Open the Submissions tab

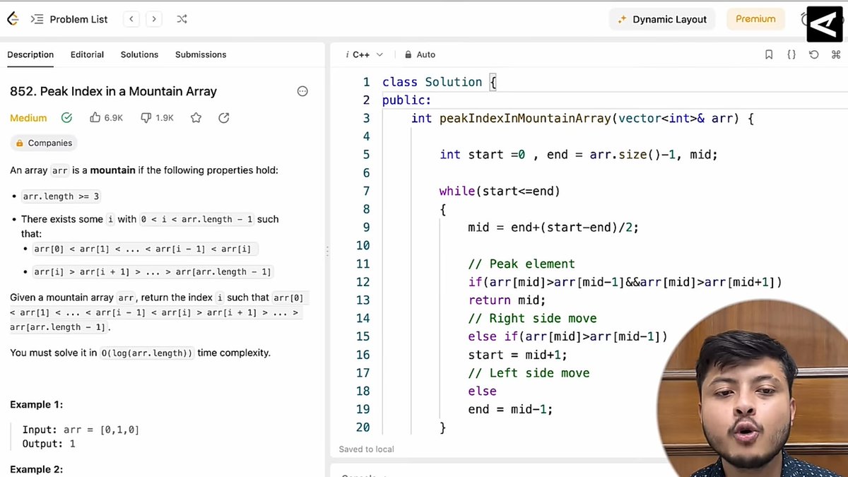pyautogui.click(x=201, y=54)
